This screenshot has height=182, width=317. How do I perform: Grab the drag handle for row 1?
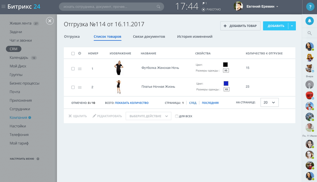coord(80,69)
